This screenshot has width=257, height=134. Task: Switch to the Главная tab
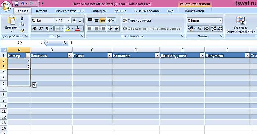coord(22,11)
